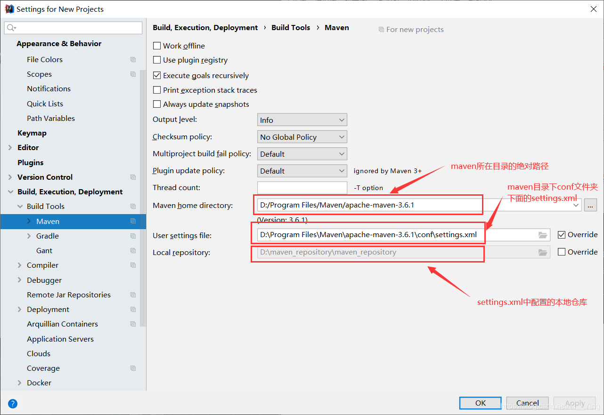604x415 pixels.
Task: Open Quick Lists settings page
Action: 45,104
